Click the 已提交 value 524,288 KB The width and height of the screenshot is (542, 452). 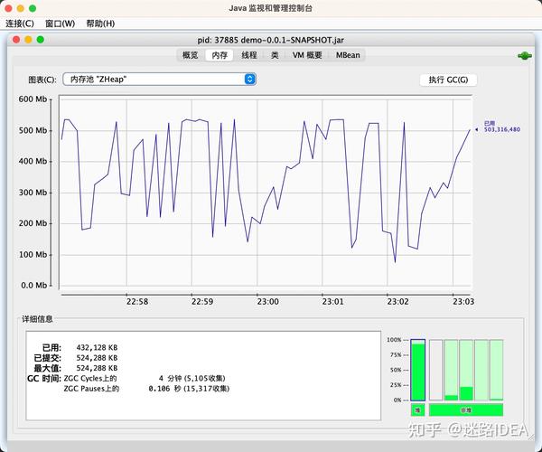click(97, 358)
